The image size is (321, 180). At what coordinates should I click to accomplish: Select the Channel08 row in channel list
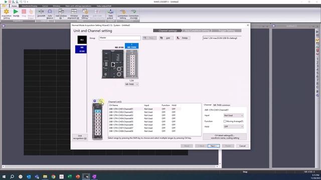[x=144, y=131]
